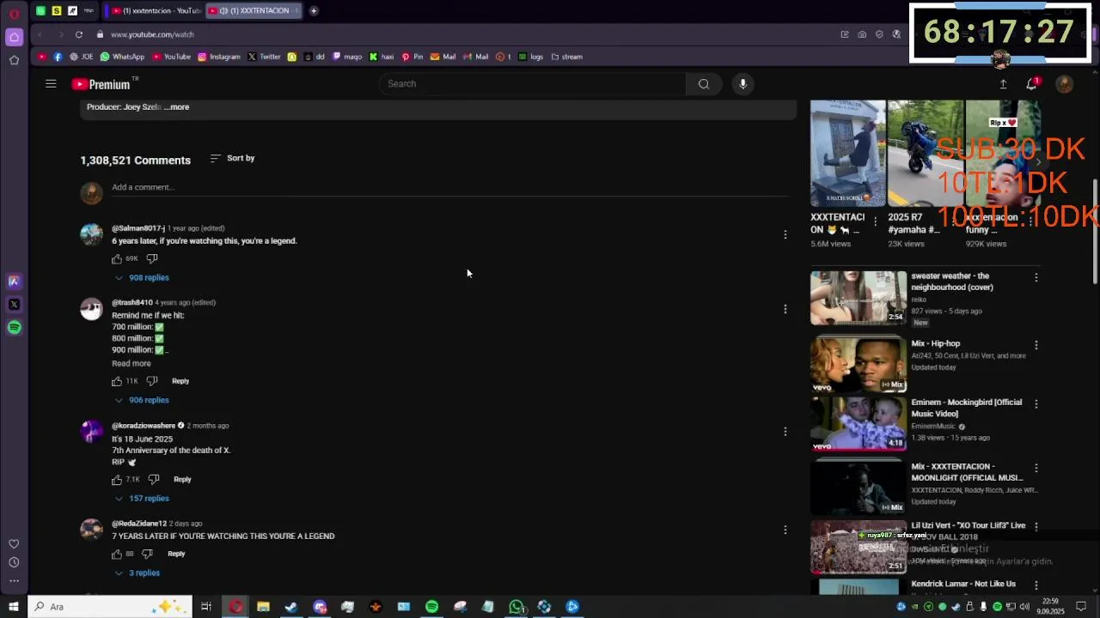Screen dimensions: 1100x618
Task: Open @koradziowashere channel link
Action: pos(144,426)
